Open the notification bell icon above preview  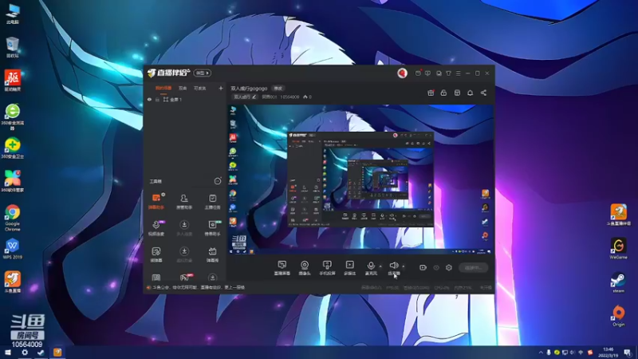coord(470,93)
